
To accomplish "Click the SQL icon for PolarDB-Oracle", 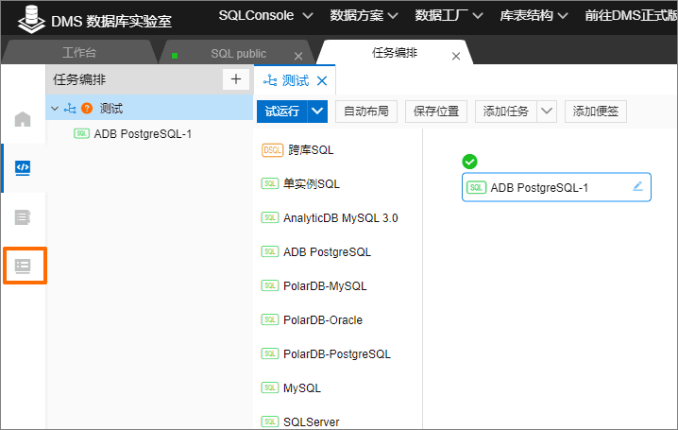I will point(270,319).
